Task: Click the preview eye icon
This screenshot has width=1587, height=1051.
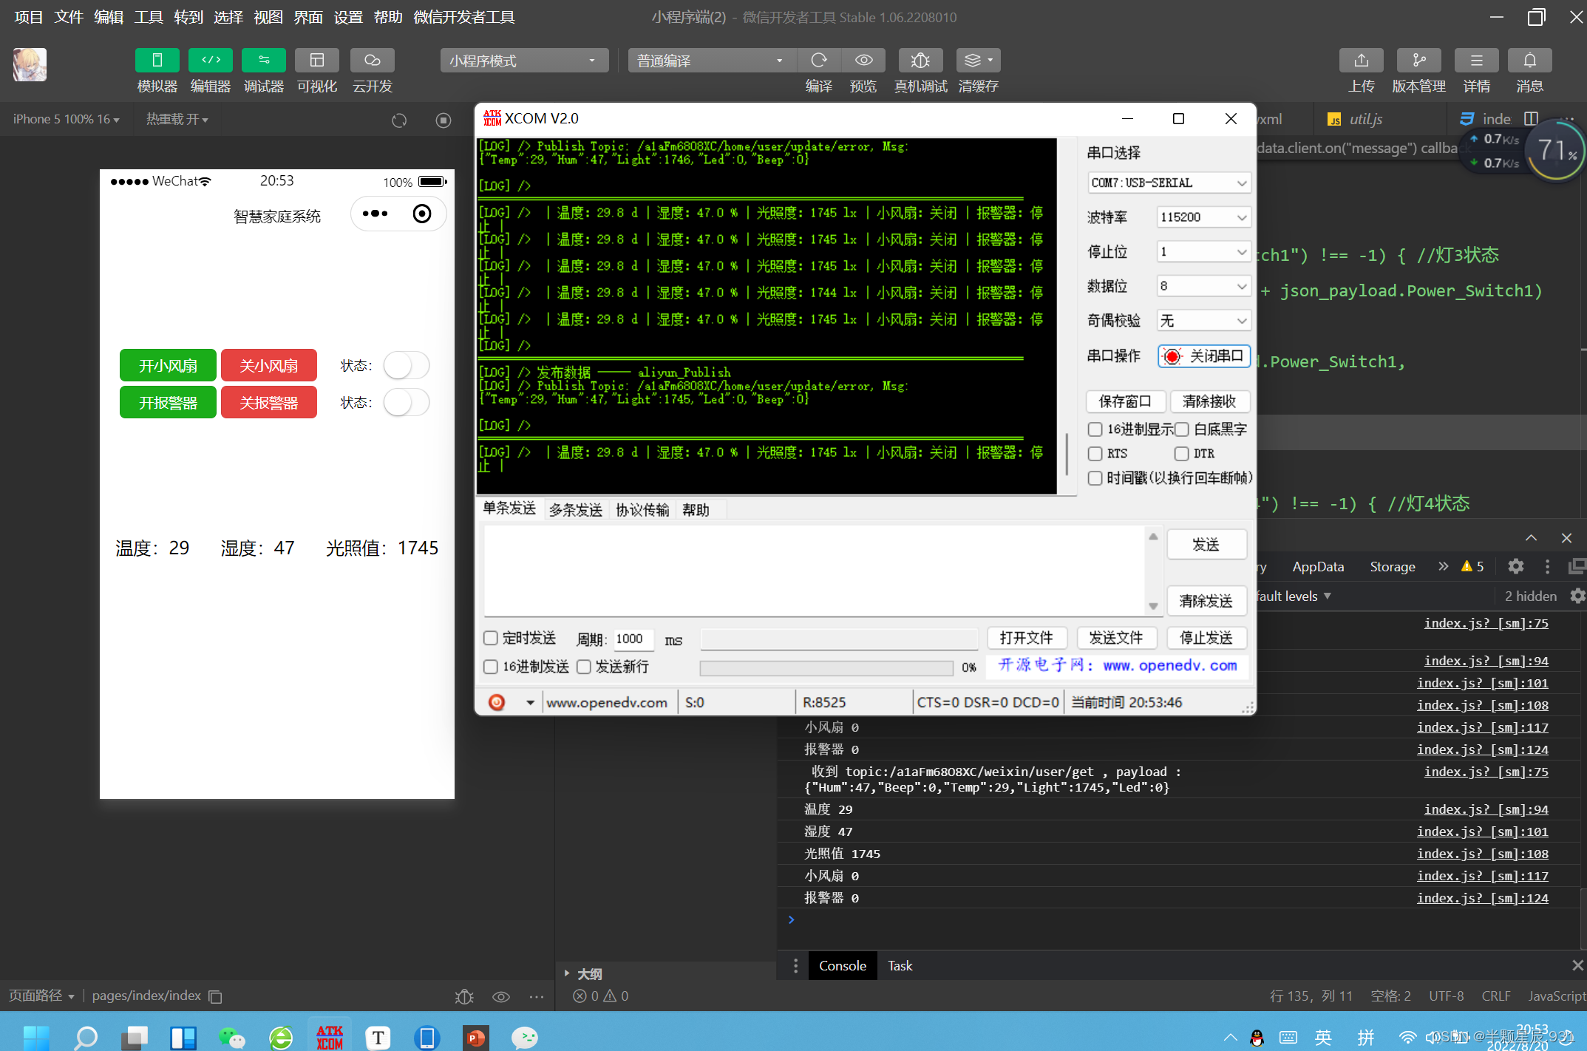Action: pyautogui.click(x=863, y=61)
